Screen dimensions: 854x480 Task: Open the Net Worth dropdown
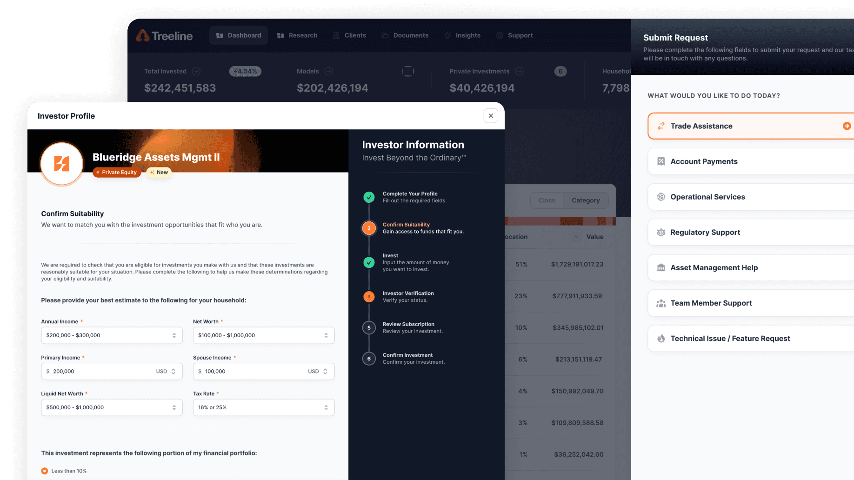point(264,335)
